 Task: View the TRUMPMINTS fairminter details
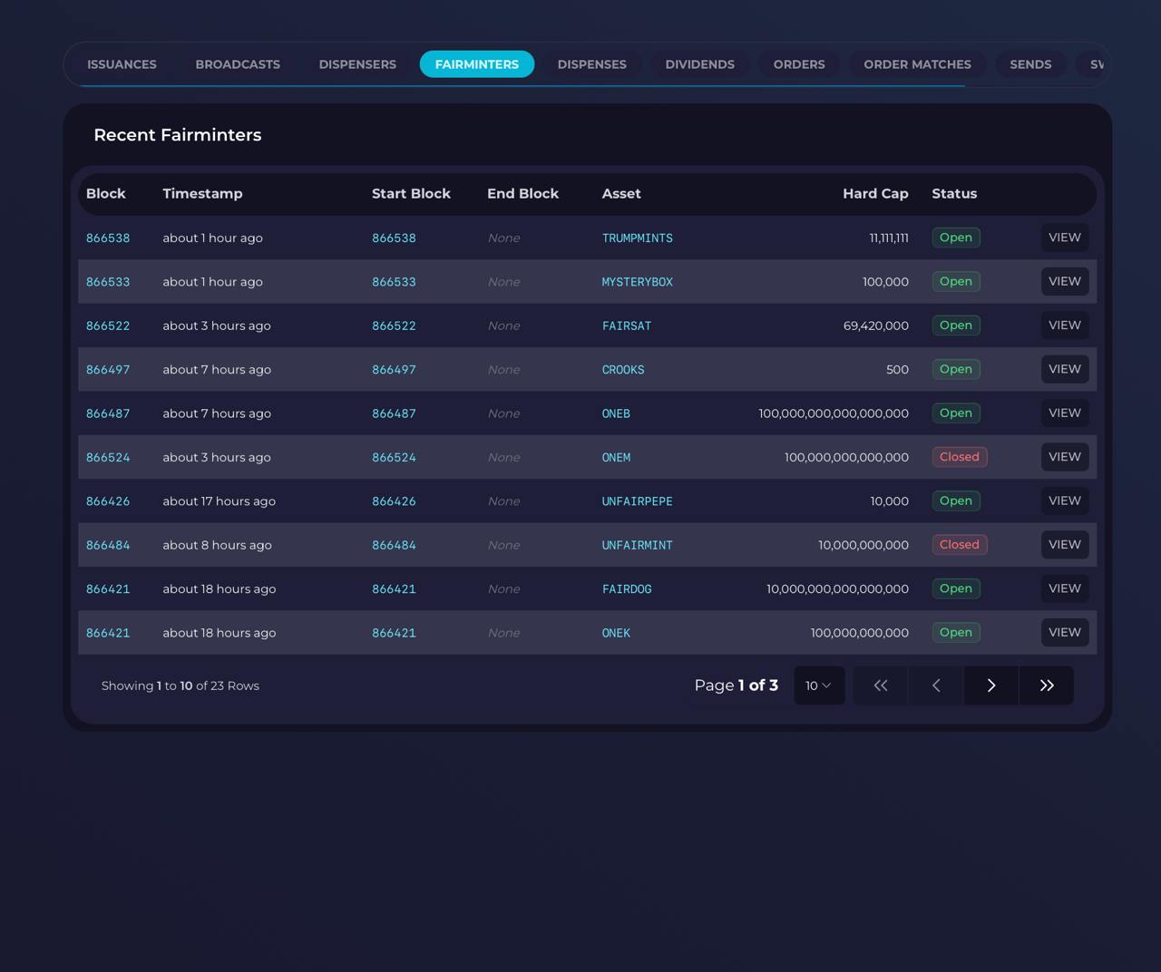click(x=1065, y=238)
